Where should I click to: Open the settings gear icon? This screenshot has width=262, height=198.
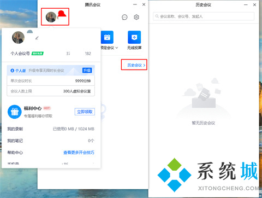pos(136,17)
